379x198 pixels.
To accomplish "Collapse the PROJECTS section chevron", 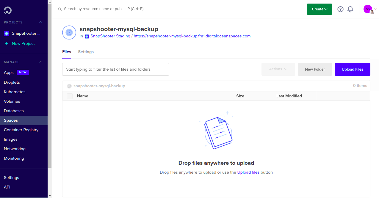I will pyautogui.click(x=41, y=22).
